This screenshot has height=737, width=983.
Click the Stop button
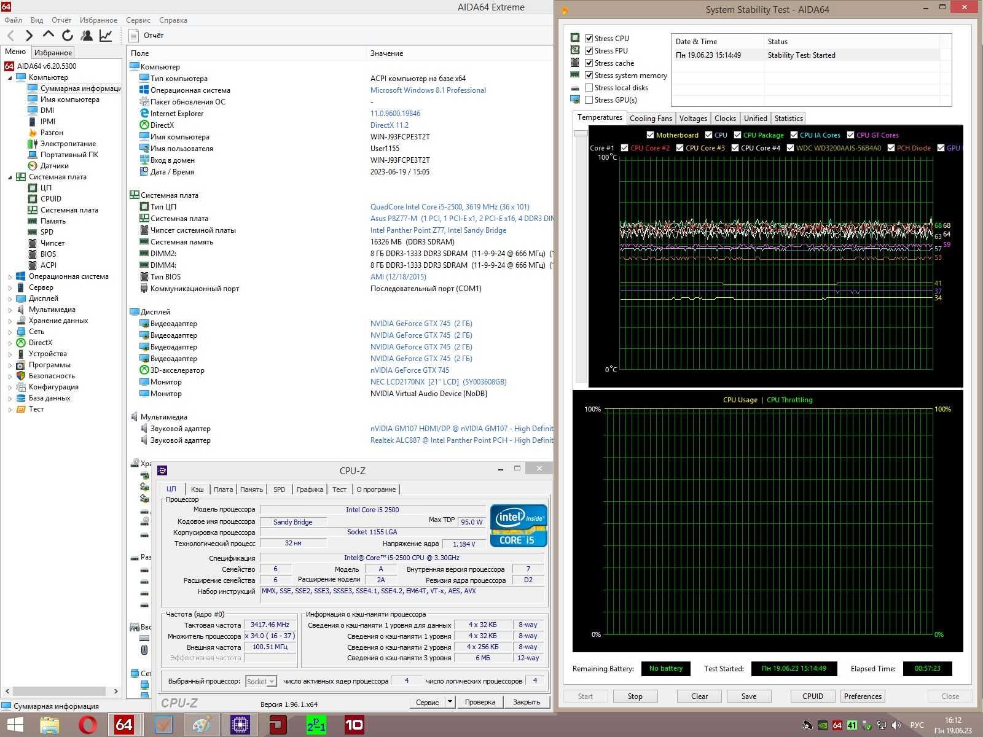635,696
